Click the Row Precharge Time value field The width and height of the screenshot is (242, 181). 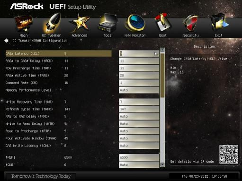[x=139, y=68]
